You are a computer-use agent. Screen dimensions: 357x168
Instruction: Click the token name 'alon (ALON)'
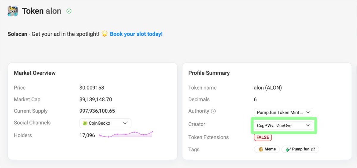[x=268, y=88]
